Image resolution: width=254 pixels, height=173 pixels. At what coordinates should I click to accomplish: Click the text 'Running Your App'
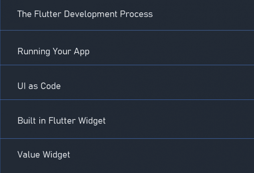[x=53, y=52]
